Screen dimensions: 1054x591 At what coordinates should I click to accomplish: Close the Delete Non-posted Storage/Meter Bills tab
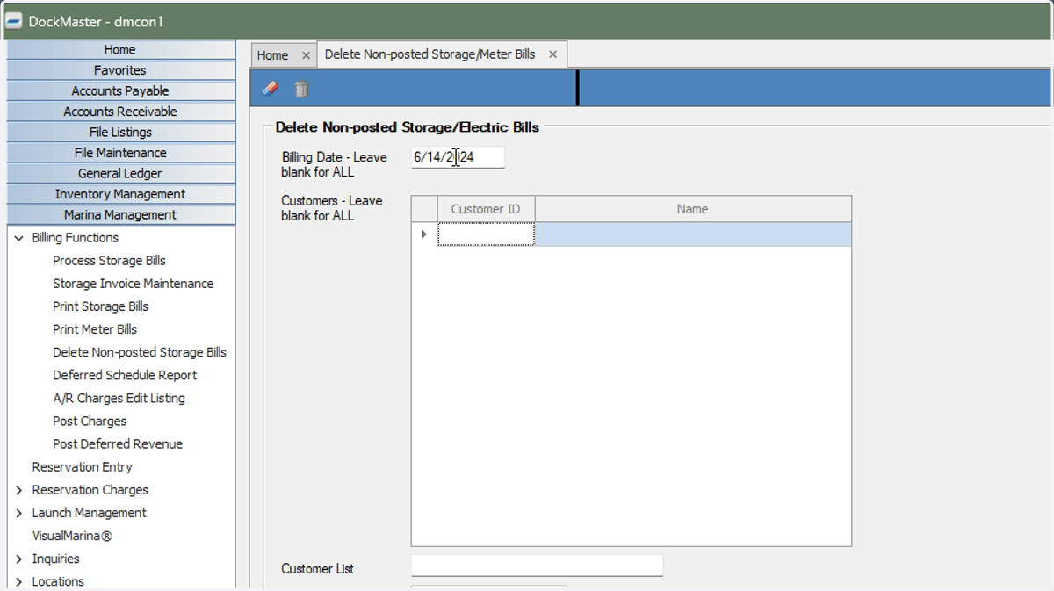[552, 54]
